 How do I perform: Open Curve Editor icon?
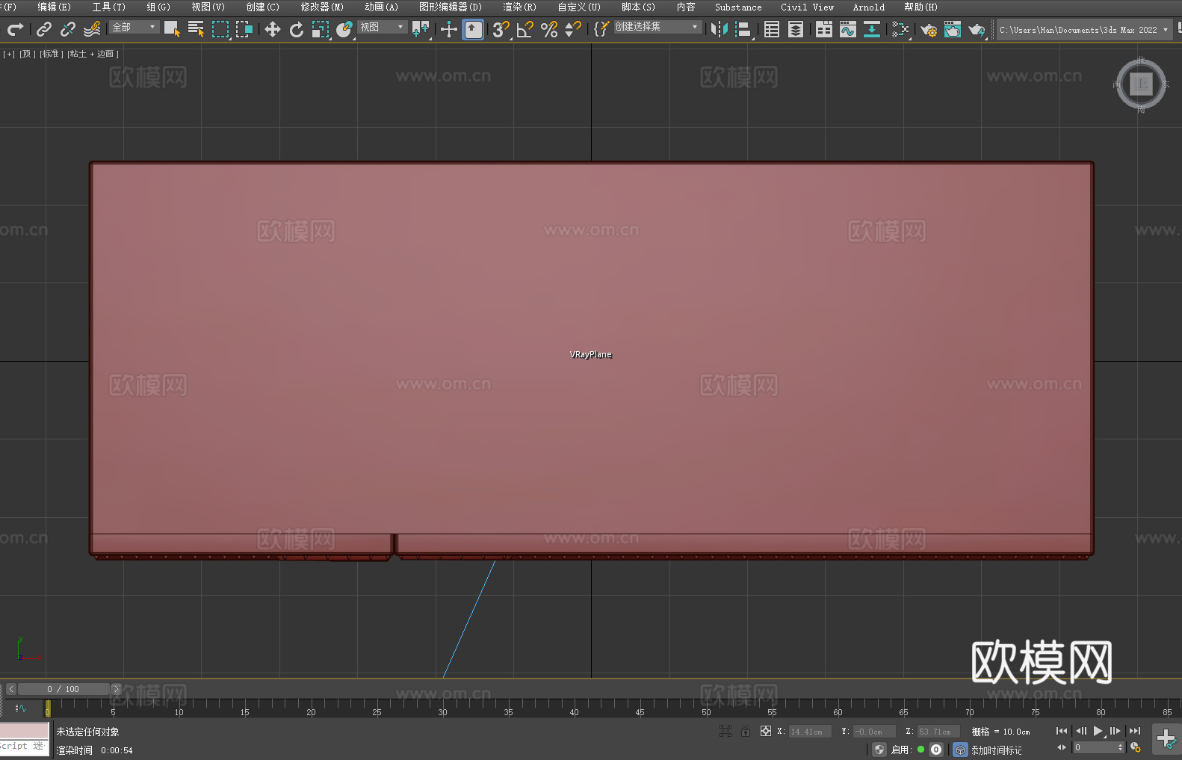(848, 29)
